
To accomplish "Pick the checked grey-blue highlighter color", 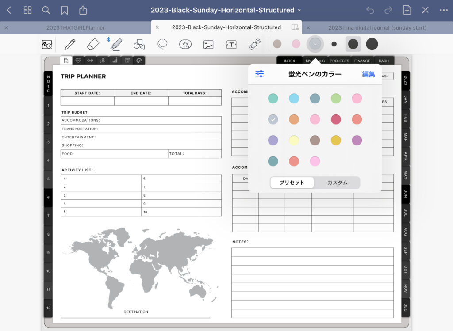I will [x=273, y=119].
